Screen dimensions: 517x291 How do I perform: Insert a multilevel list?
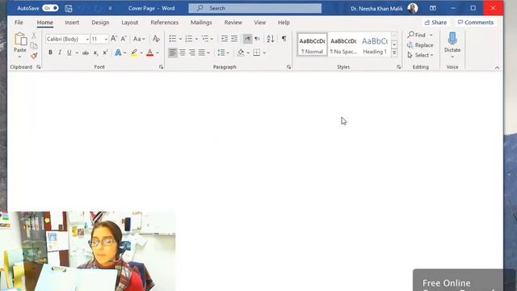(205, 39)
